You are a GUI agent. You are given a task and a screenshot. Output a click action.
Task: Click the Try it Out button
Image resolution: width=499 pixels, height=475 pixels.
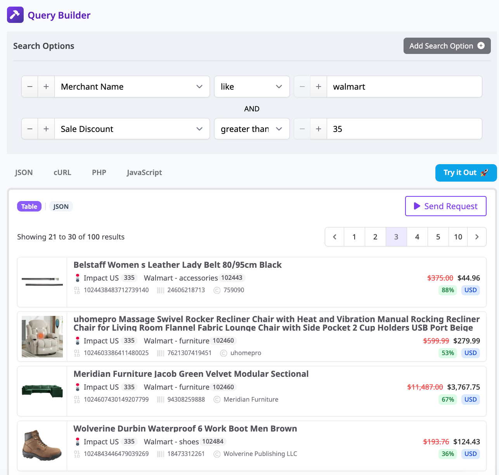[466, 173]
